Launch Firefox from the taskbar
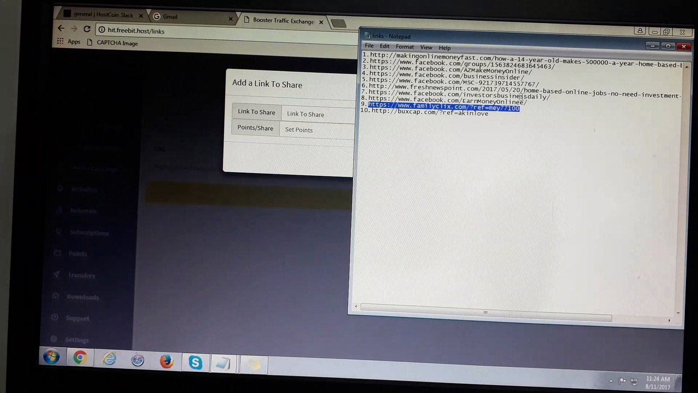The image size is (698, 393). pyautogui.click(x=166, y=361)
